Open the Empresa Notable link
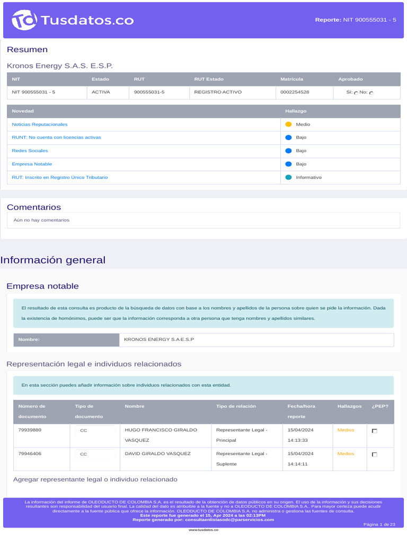Viewport: 407px width, 543px height. (32, 164)
